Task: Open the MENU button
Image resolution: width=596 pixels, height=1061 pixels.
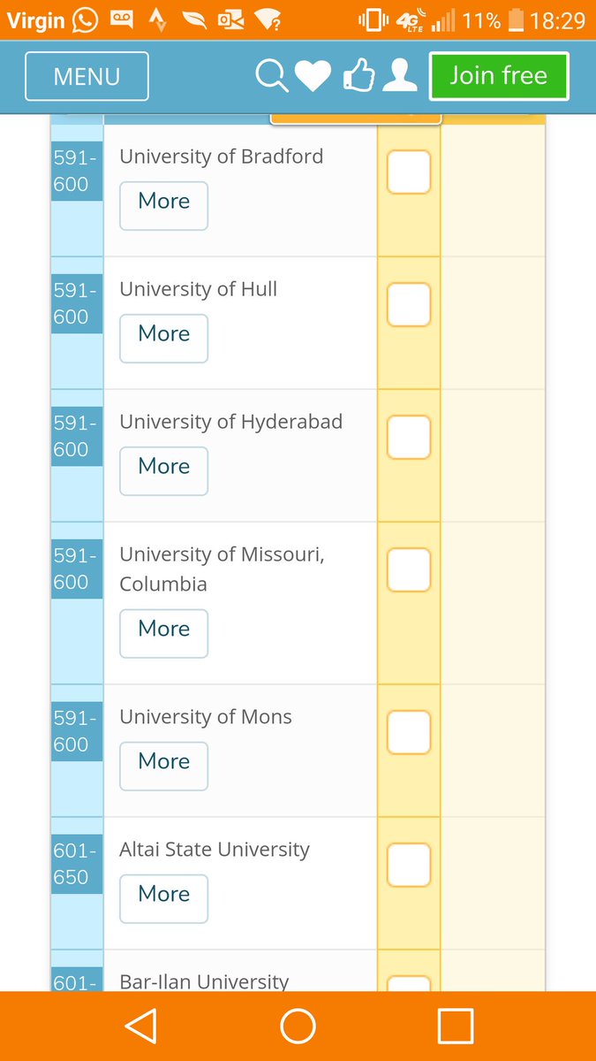Action: click(87, 77)
